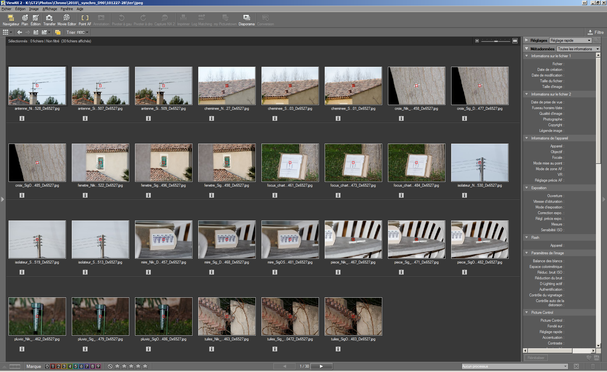Collapse the Picture Control section
This screenshot has width=607, height=372.
point(527,313)
